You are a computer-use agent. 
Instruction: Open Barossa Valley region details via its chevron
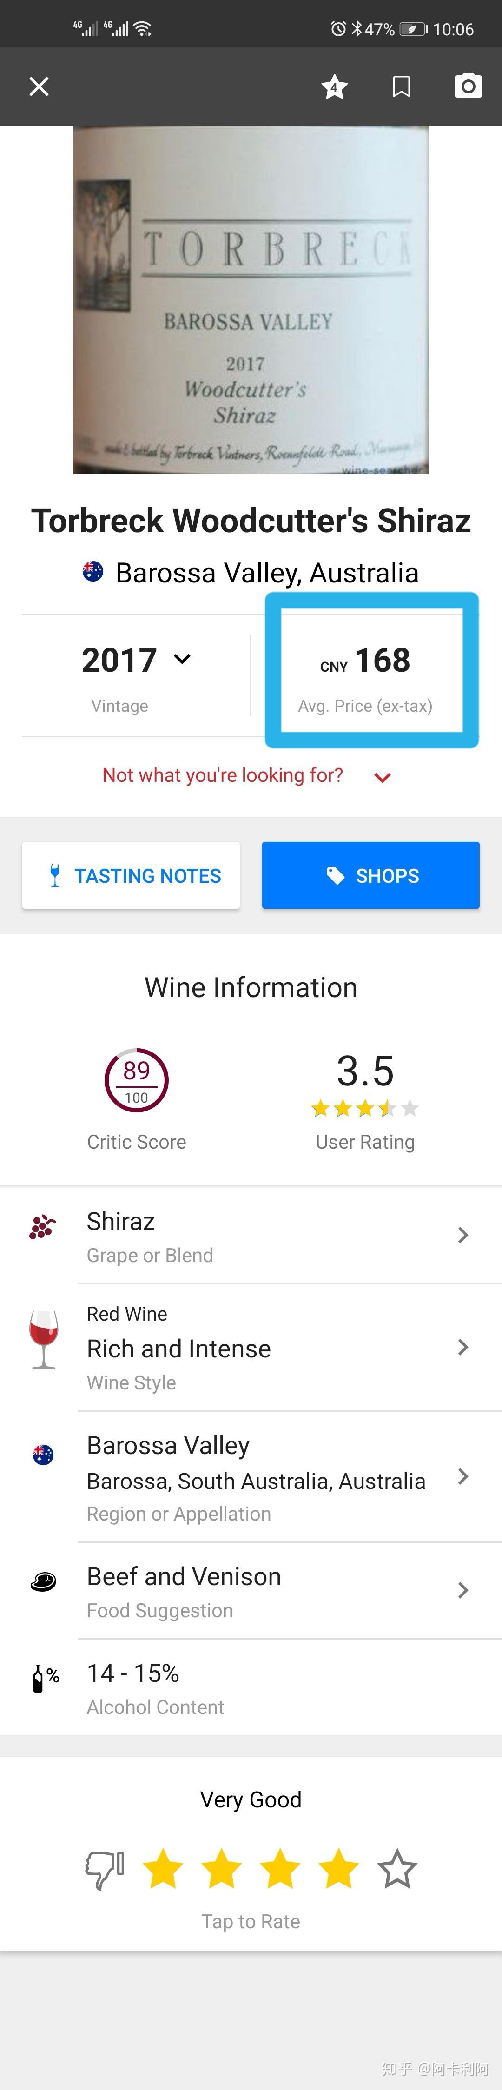point(462,1477)
